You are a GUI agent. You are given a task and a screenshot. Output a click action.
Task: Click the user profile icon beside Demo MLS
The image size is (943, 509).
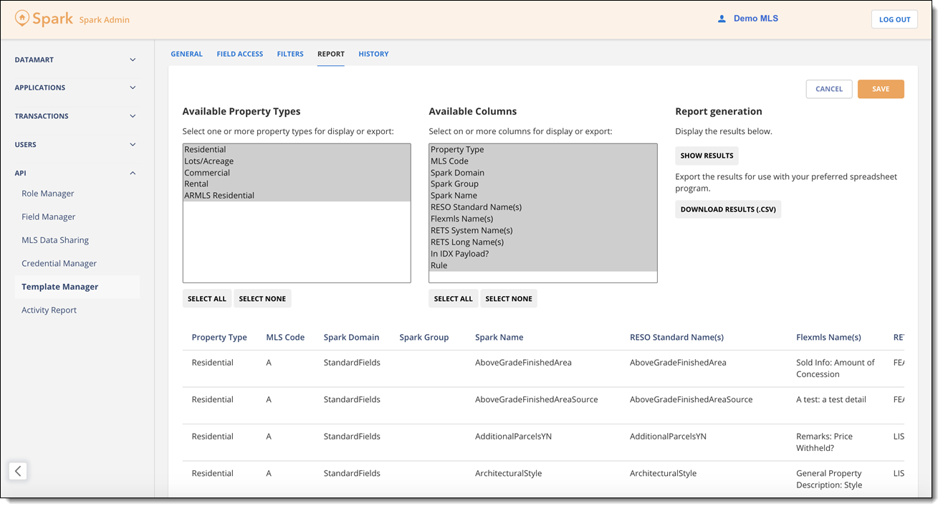pos(722,19)
